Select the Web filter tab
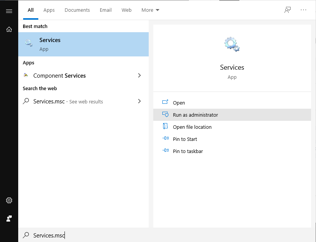This screenshot has width=316, height=242. [x=126, y=10]
